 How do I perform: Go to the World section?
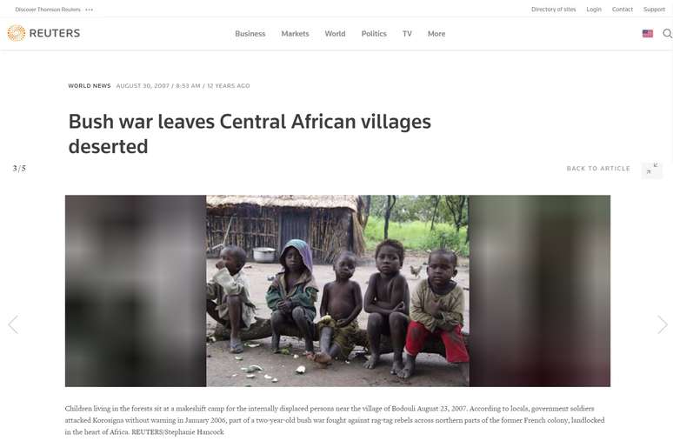coord(335,34)
